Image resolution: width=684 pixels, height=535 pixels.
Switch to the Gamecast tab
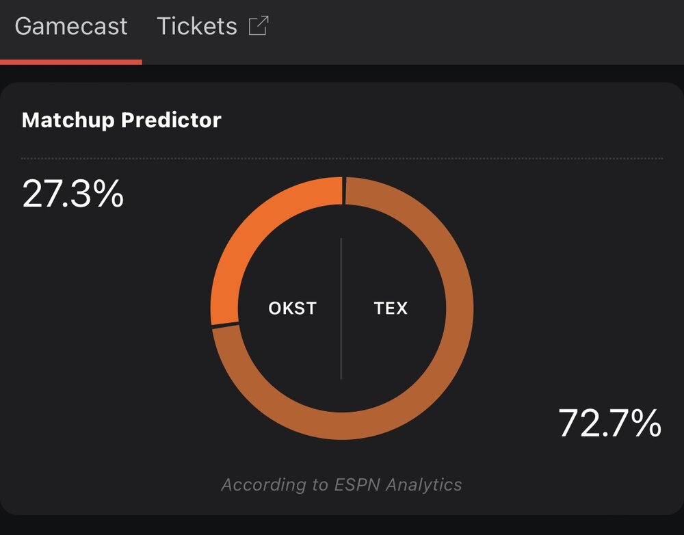(71, 26)
